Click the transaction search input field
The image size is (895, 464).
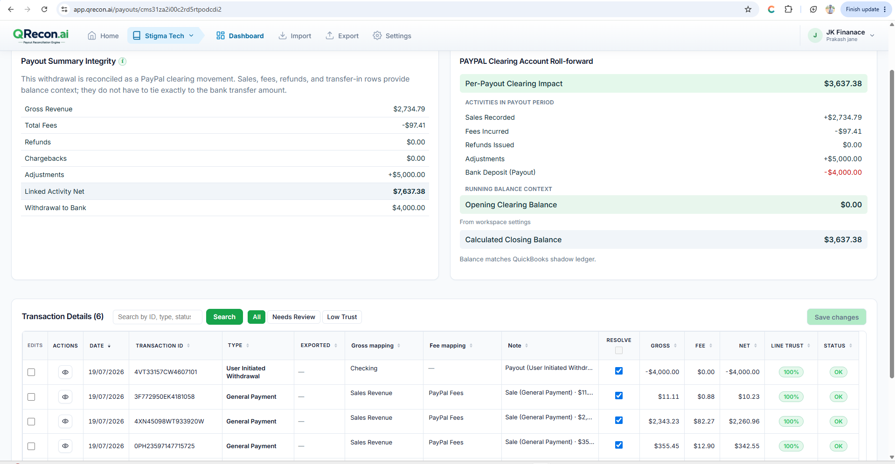point(157,317)
